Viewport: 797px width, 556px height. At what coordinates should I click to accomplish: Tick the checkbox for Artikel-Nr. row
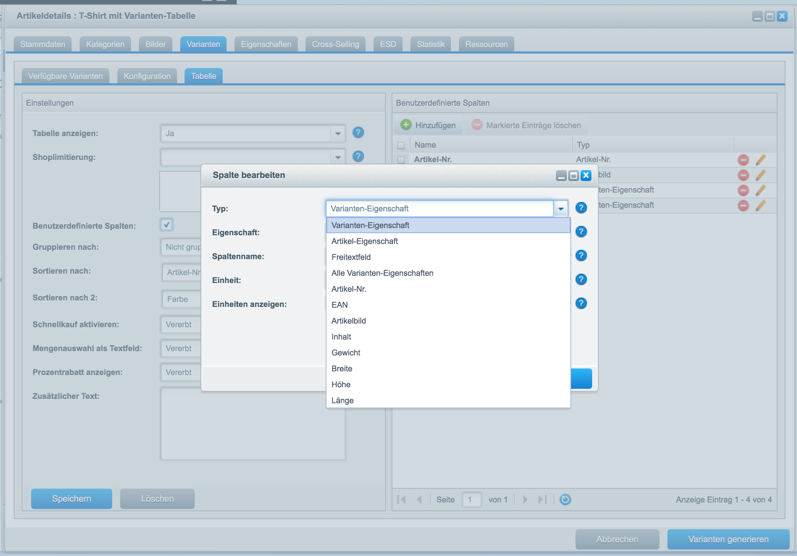pyautogui.click(x=401, y=160)
